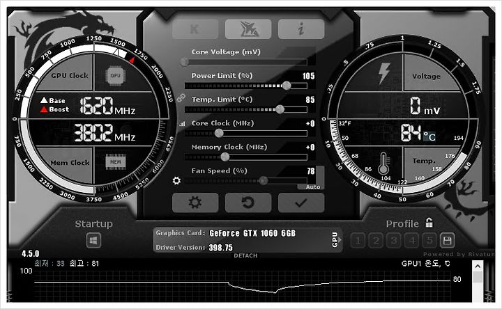Click the monitor graph scrollbar up arrow

pos(478,266)
